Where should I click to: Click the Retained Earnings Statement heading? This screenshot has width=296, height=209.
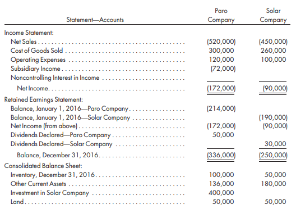(43, 99)
